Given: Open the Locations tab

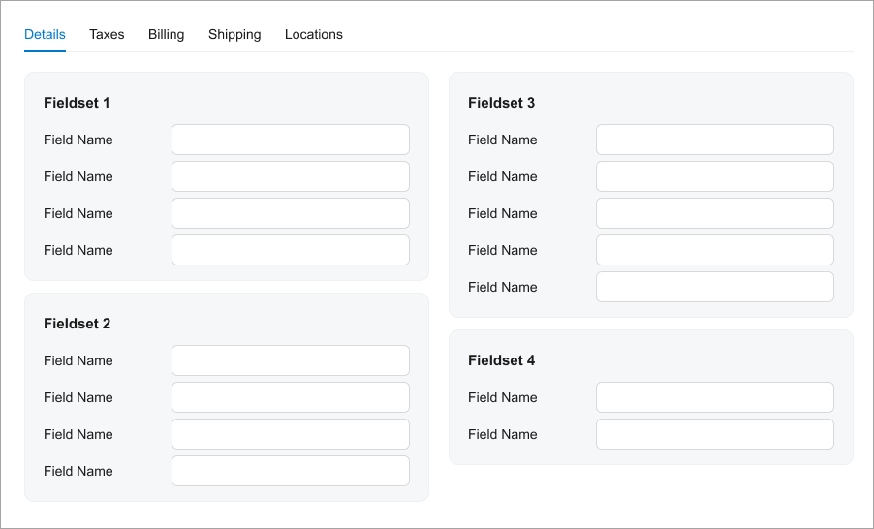Looking at the screenshot, I should [x=313, y=35].
